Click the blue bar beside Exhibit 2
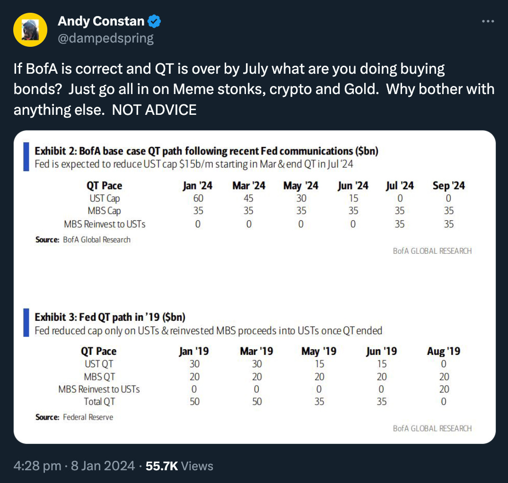 click(26, 158)
